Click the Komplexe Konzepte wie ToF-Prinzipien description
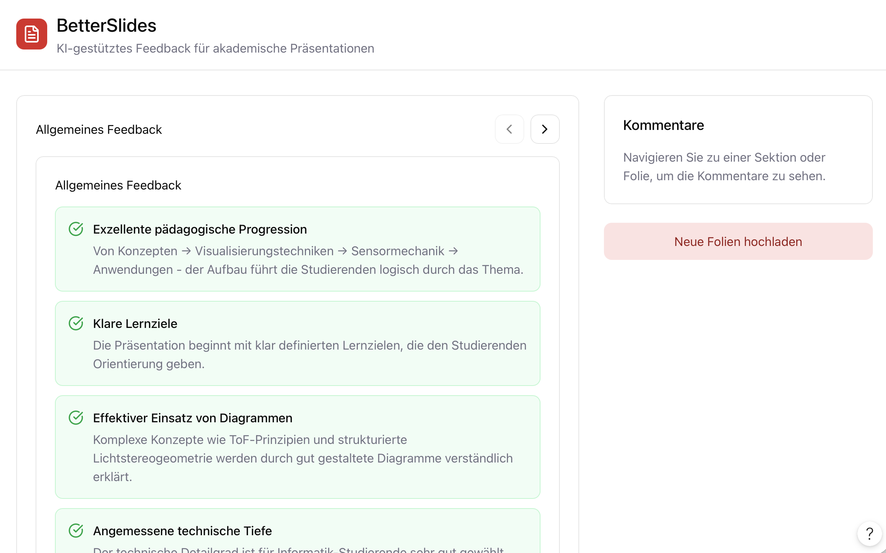The height and width of the screenshot is (553, 886). 303,458
